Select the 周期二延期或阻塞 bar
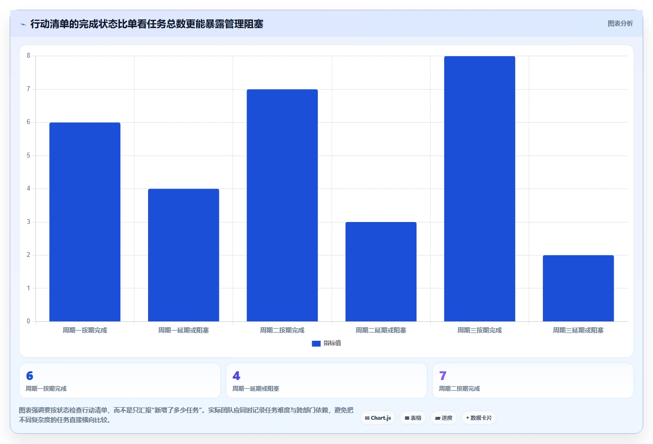 pyautogui.click(x=381, y=271)
